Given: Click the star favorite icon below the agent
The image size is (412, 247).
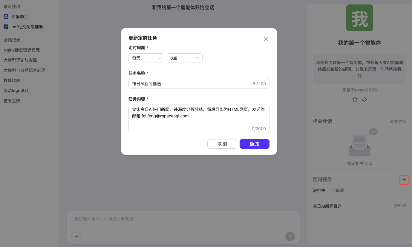Looking at the screenshot, I should tap(355, 99).
